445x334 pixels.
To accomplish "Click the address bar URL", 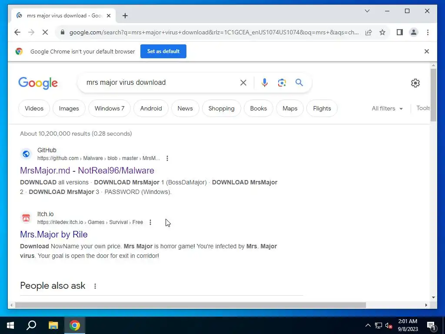I will 214,32.
